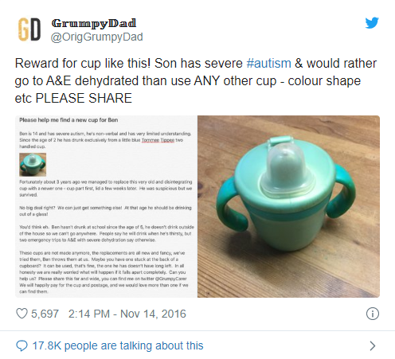This screenshot has height=359, width=395.
Task: Click the tweet text 'Reward for cup like this!'
Action: coord(83,64)
